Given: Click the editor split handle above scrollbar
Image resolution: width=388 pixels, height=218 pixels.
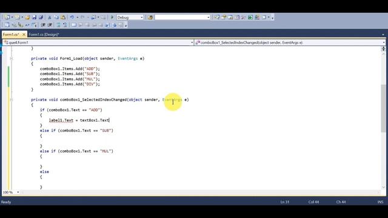Looking at the screenshot, I should tap(383, 48).
